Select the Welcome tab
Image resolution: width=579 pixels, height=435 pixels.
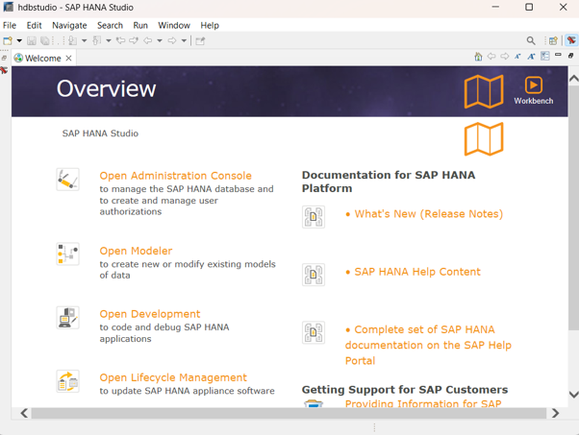[43, 59]
